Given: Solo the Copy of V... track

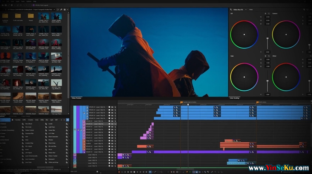Looking at the screenshot, I should (x=115, y=141).
